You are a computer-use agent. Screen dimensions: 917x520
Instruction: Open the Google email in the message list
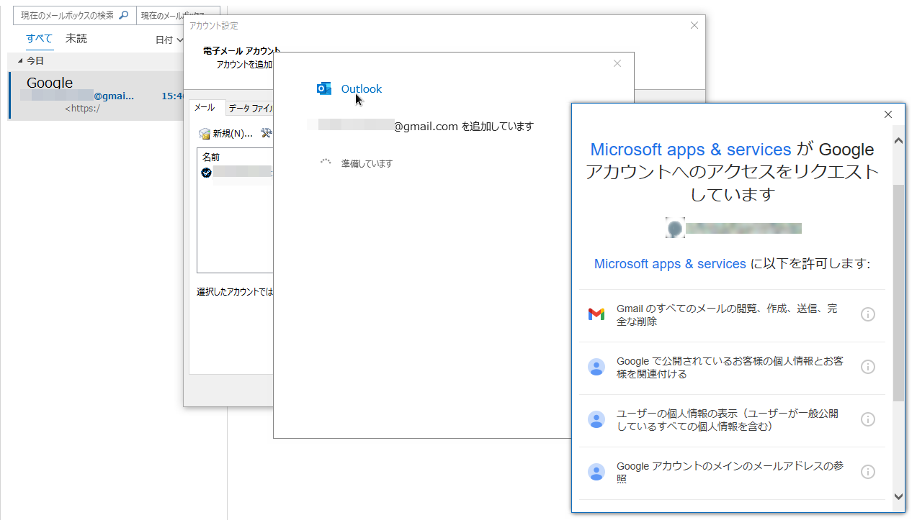(97, 95)
